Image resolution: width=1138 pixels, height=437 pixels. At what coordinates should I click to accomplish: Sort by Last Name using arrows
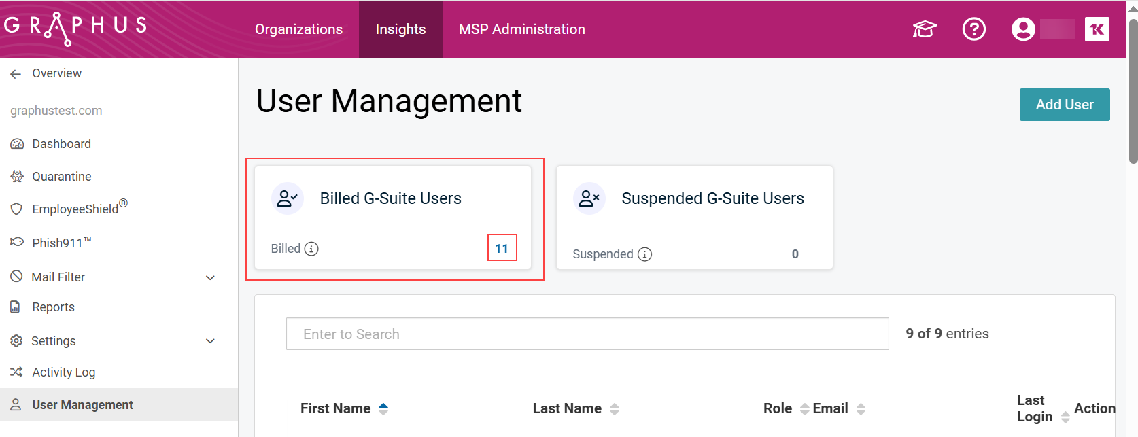pos(615,408)
